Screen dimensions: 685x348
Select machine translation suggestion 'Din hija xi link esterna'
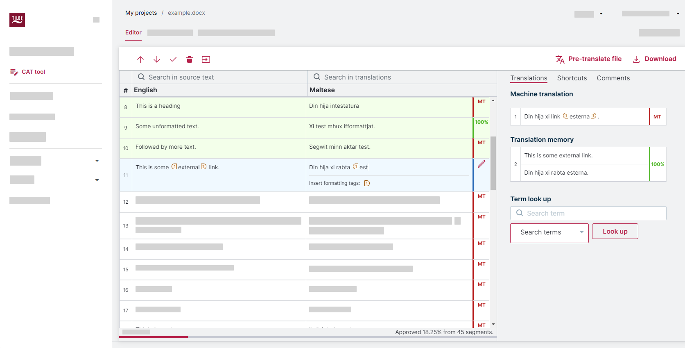[585, 117]
